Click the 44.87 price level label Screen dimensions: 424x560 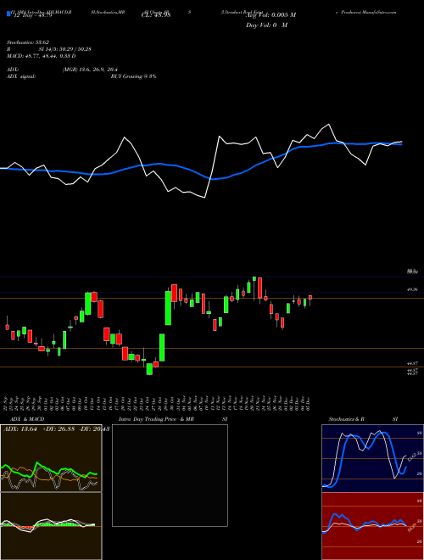click(x=412, y=363)
